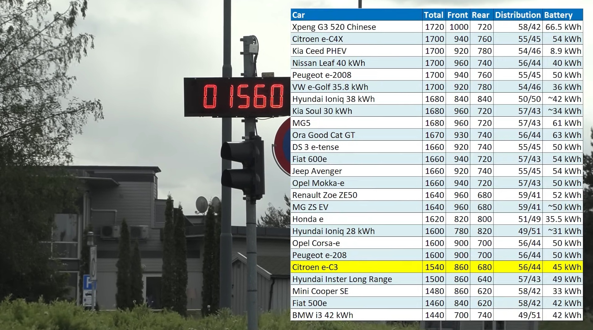The width and height of the screenshot is (593, 330).
Task: Click the 'Distribution' column header
Action: click(518, 15)
